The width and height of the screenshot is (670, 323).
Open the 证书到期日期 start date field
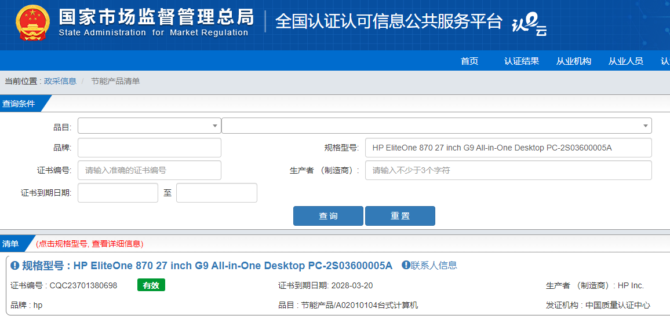point(118,193)
